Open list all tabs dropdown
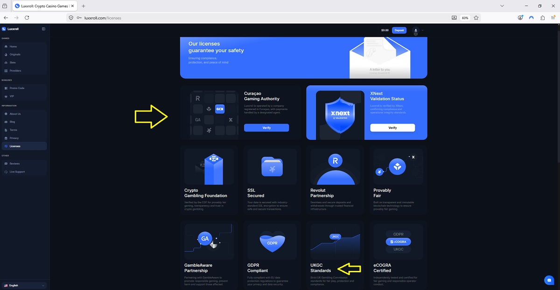The image size is (560, 290). [502, 6]
